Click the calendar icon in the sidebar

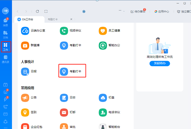(5, 85)
